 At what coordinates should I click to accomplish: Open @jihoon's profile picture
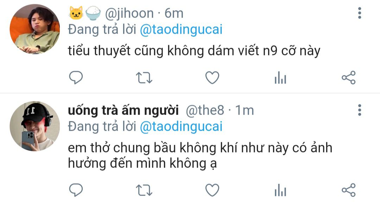pos(34,29)
